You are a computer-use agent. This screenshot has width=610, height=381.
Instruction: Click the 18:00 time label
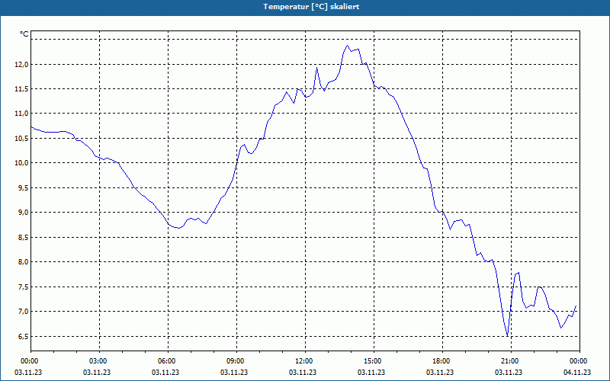point(441,361)
